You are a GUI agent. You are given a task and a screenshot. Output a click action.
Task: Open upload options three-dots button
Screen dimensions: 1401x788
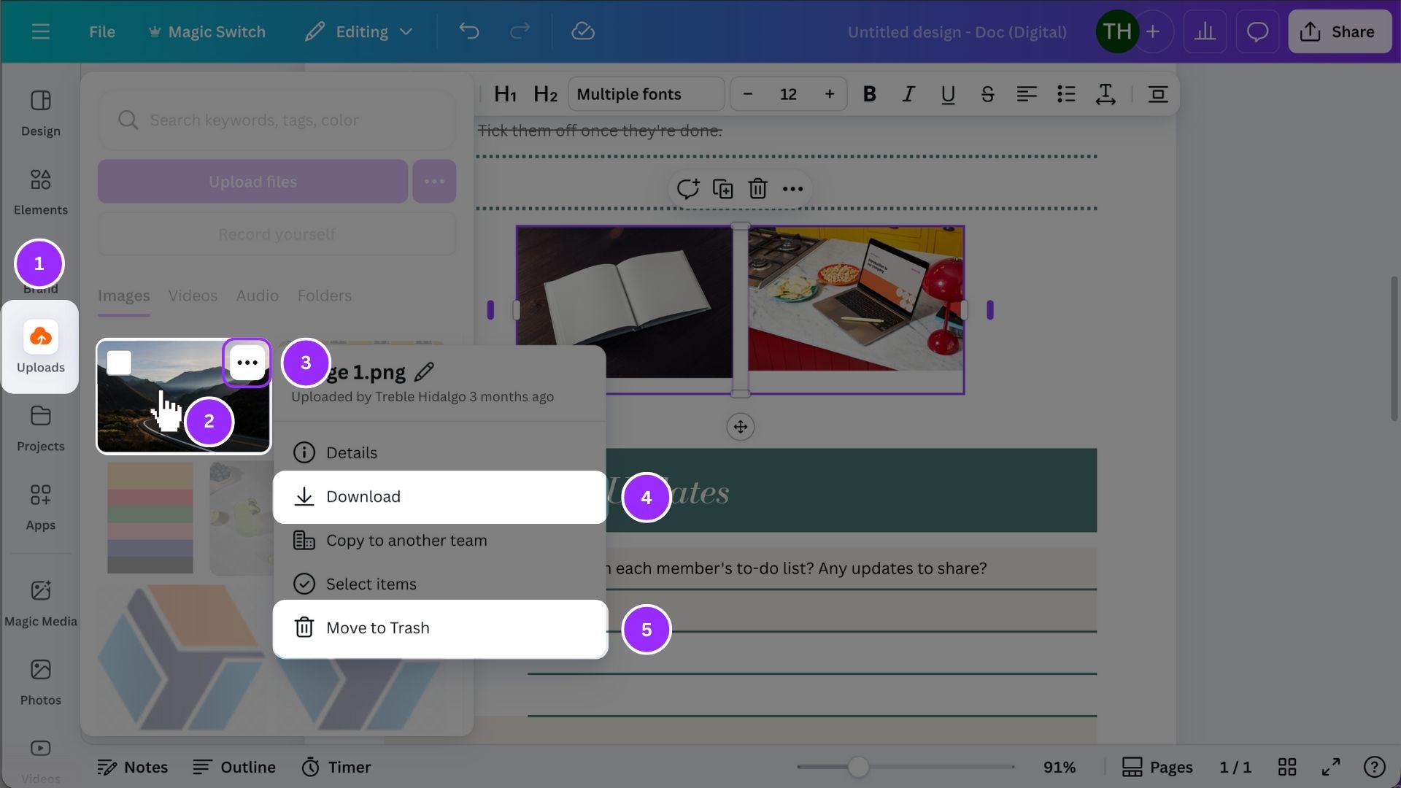pos(434,181)
